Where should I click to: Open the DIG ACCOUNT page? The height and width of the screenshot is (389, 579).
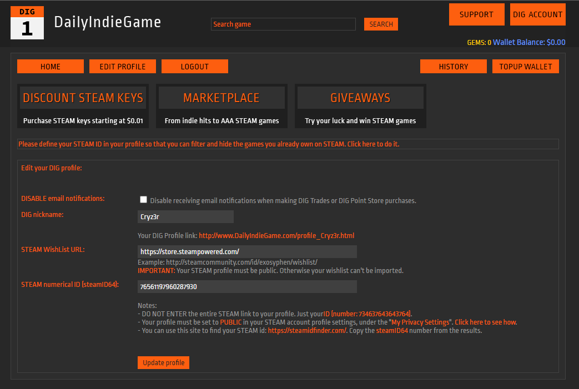(x=537, y=14)
